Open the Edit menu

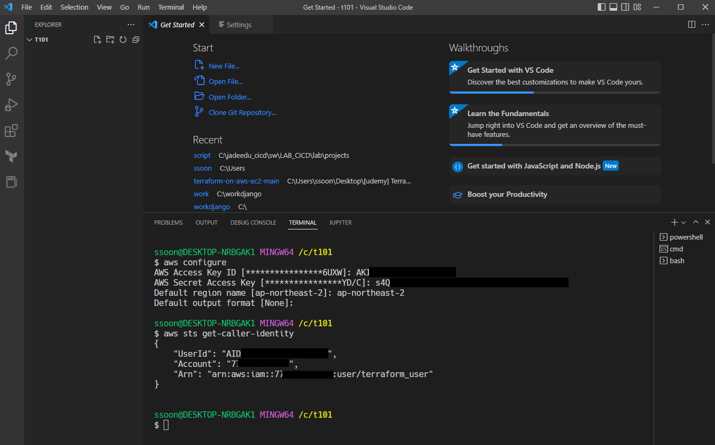coord(46,7)
